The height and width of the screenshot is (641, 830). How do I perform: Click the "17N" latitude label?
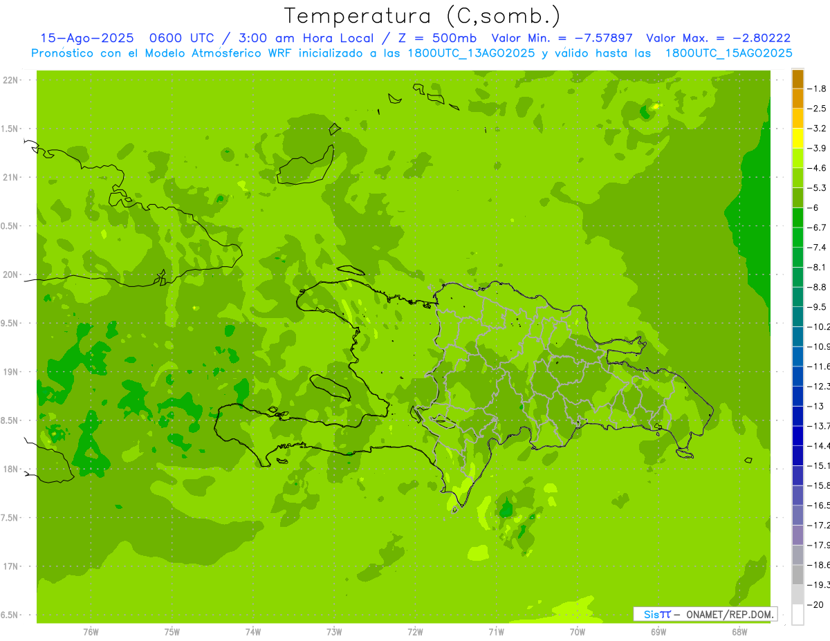(10, 566)
